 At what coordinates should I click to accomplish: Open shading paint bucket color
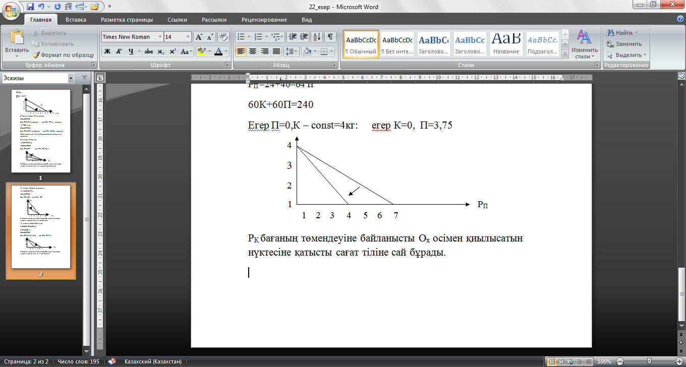306,51
